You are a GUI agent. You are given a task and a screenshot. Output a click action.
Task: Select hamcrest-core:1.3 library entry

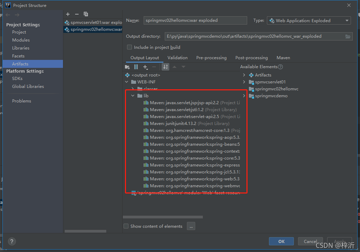tap(191, 130)
